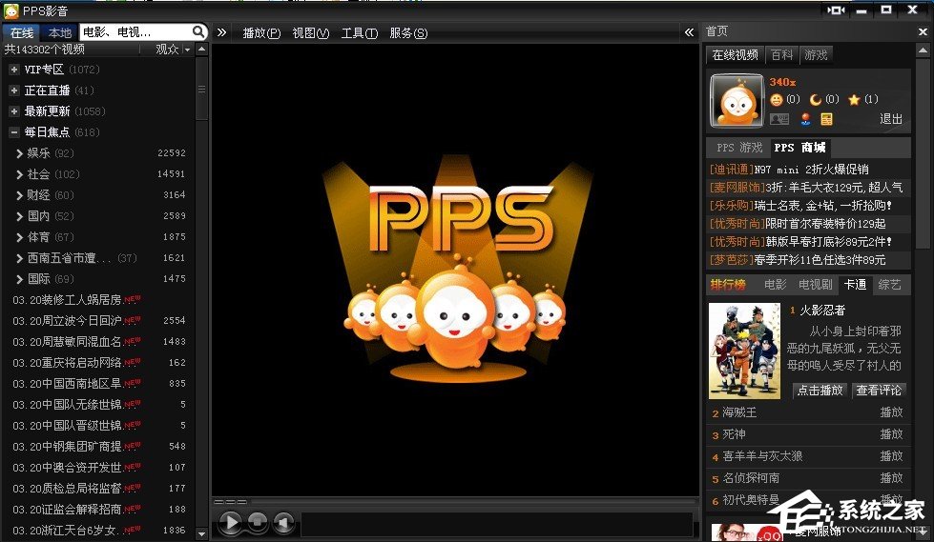
Task: Switch to compact mini-player mode icon
Action: point(837,10)
